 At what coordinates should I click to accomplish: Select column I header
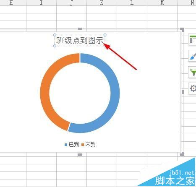pyautogui.click(x=41, y=3)
